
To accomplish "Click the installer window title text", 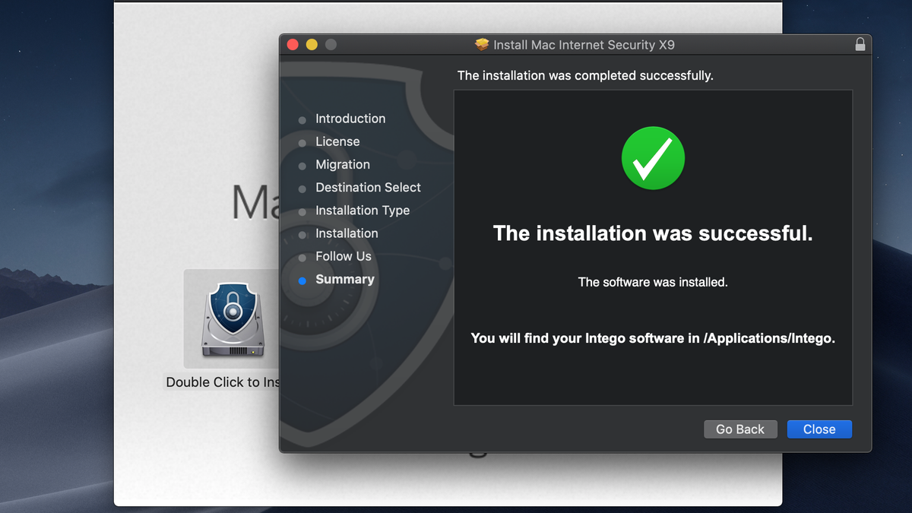I will click(x=585, y=45).
